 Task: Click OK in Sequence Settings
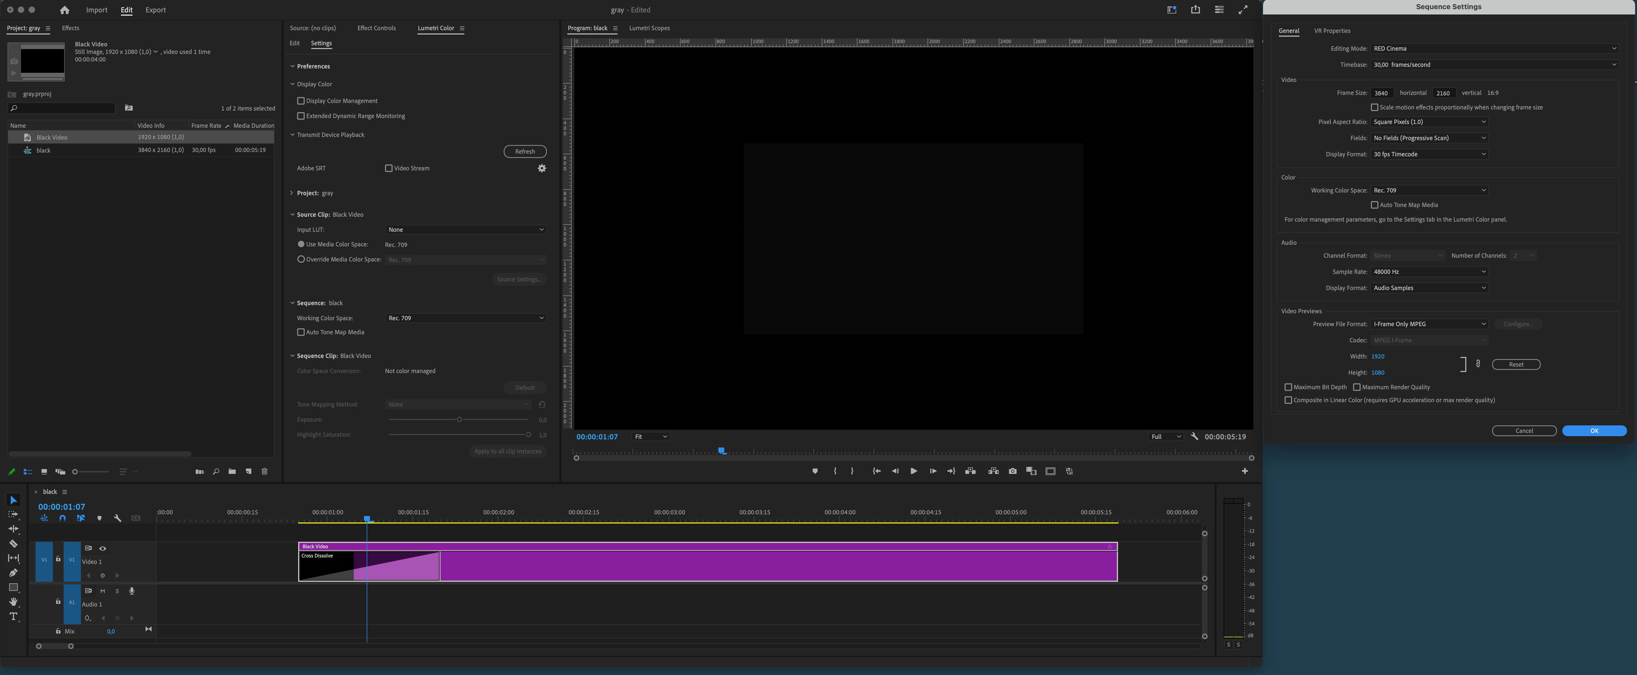tap(1594, 431)
